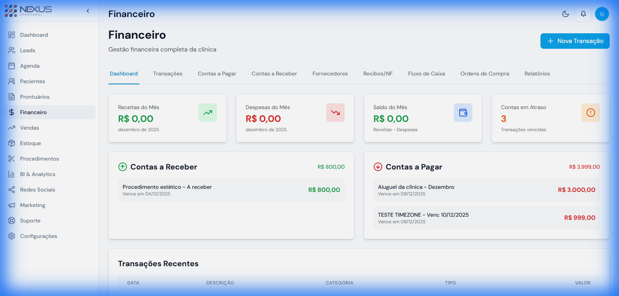Switch to the Transações tab
The width and height of the screenshot is (619, 296).
click(168, 74)
